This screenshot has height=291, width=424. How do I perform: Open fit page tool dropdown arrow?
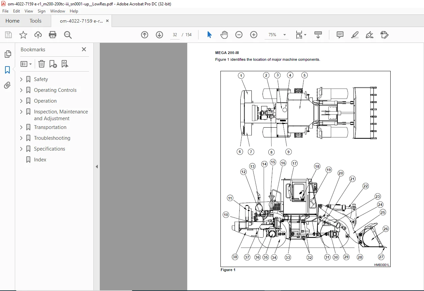[305, 35]
